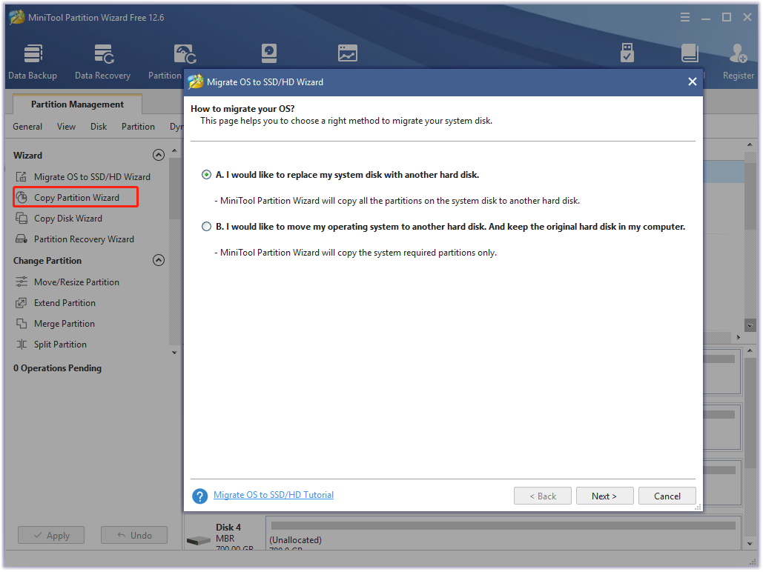Image resolution: width=763 pixels, height=572 pixels.
Task: Click the Register user icon
Action: [x=739, y=61]
